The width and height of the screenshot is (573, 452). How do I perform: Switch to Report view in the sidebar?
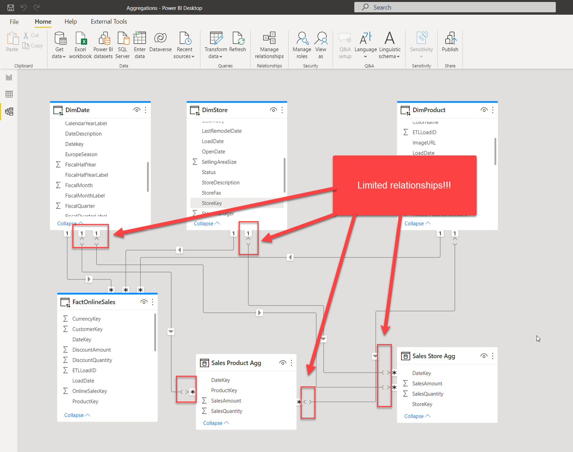click(x=8, y=77)
